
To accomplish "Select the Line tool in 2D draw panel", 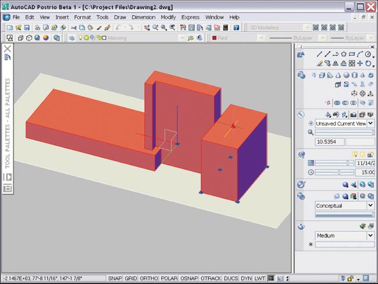I will point(319,54).
